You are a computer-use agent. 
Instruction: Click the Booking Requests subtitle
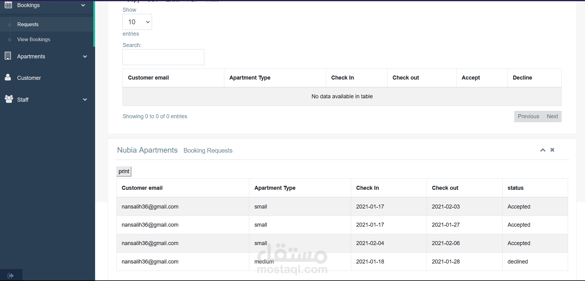pos(208,150)
